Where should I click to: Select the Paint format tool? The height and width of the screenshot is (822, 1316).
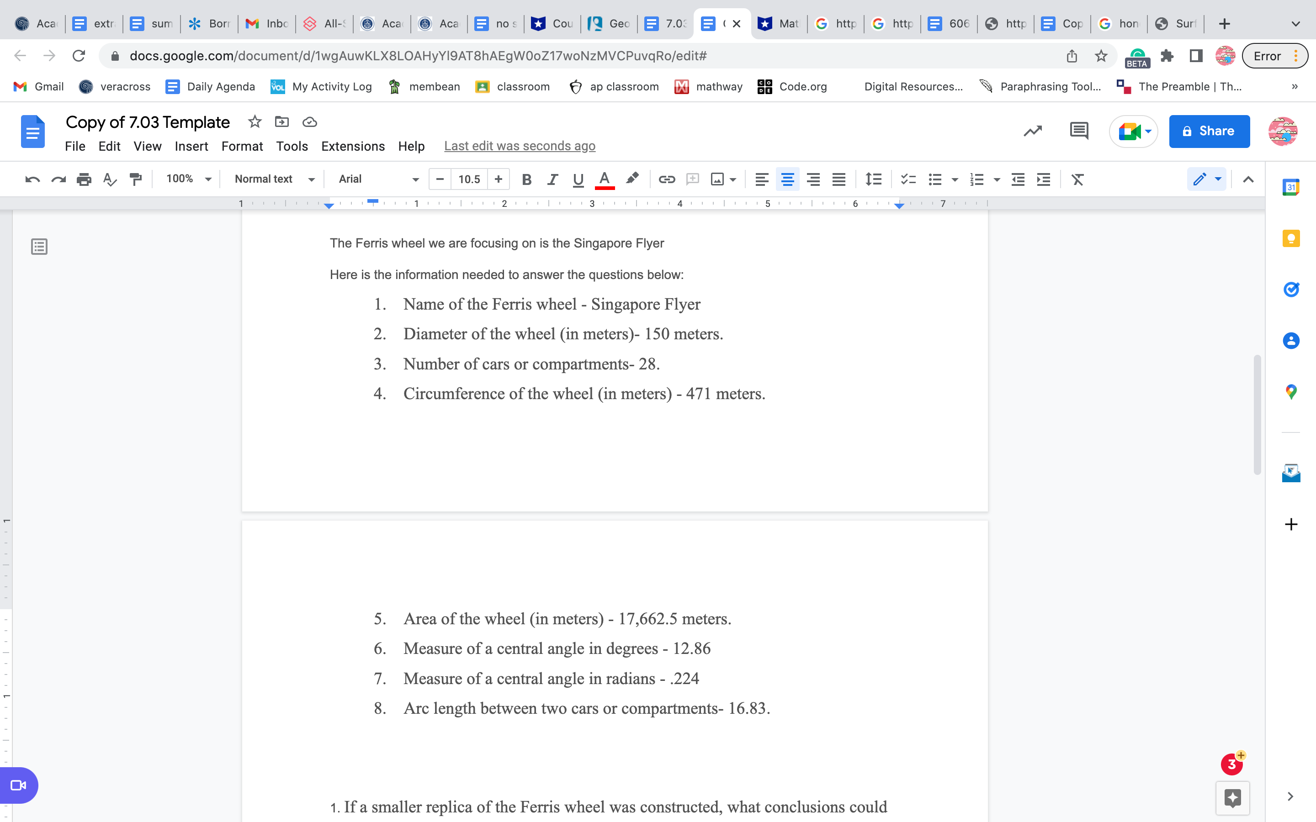[135, 179]
